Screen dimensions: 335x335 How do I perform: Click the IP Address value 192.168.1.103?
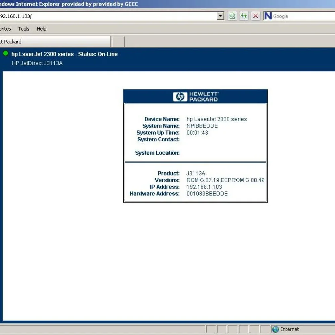click(x=204, y=187)
